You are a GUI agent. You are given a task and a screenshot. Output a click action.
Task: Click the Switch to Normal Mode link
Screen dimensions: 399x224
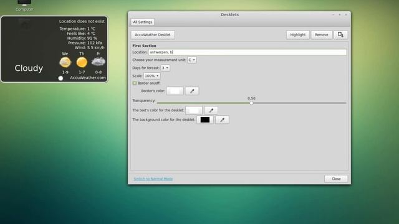coord(153,179)
